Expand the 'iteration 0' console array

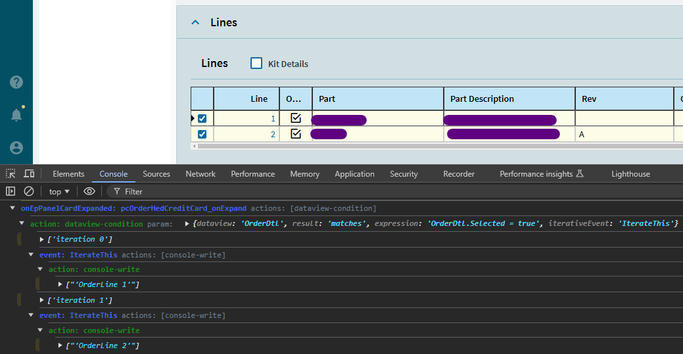43,239
